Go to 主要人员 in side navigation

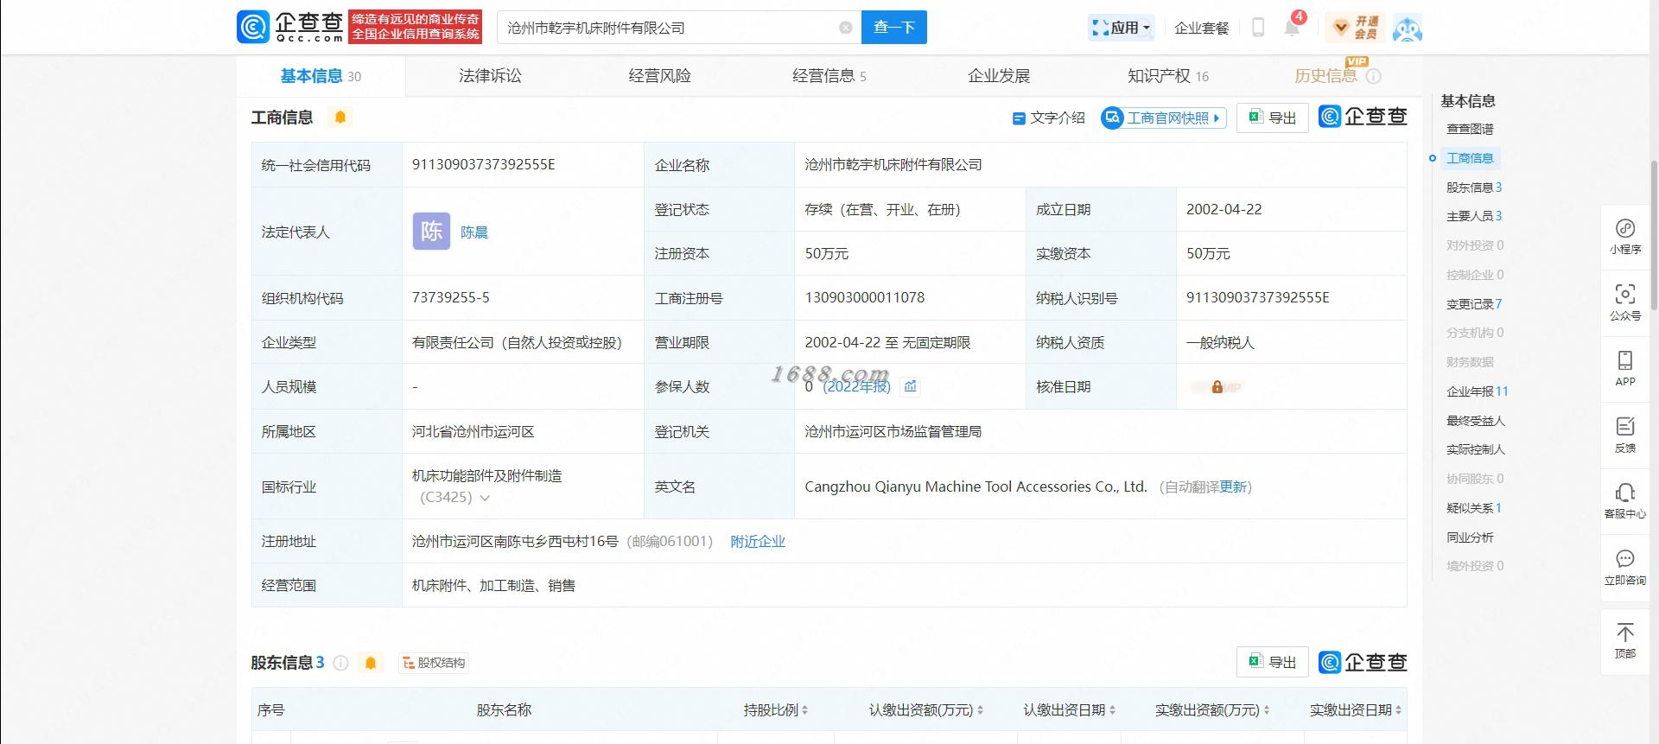tap(1474, 216)
